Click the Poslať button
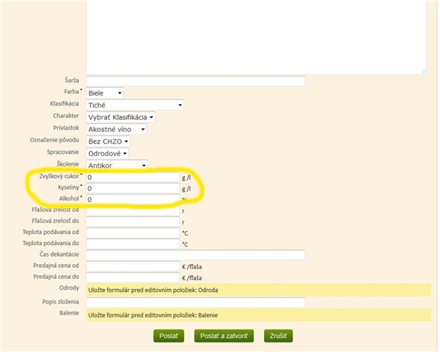 (169, 336)
